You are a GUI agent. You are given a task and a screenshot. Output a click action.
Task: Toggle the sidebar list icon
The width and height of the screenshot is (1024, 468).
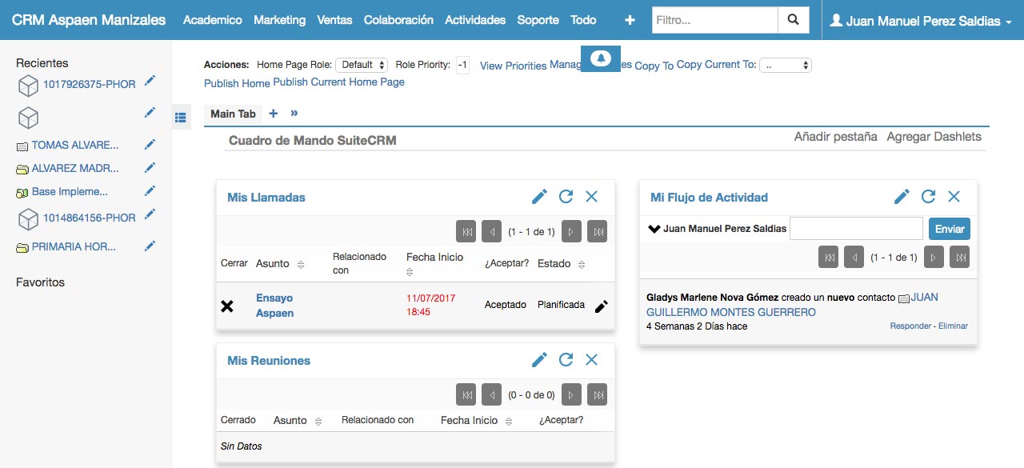(181, 118)
